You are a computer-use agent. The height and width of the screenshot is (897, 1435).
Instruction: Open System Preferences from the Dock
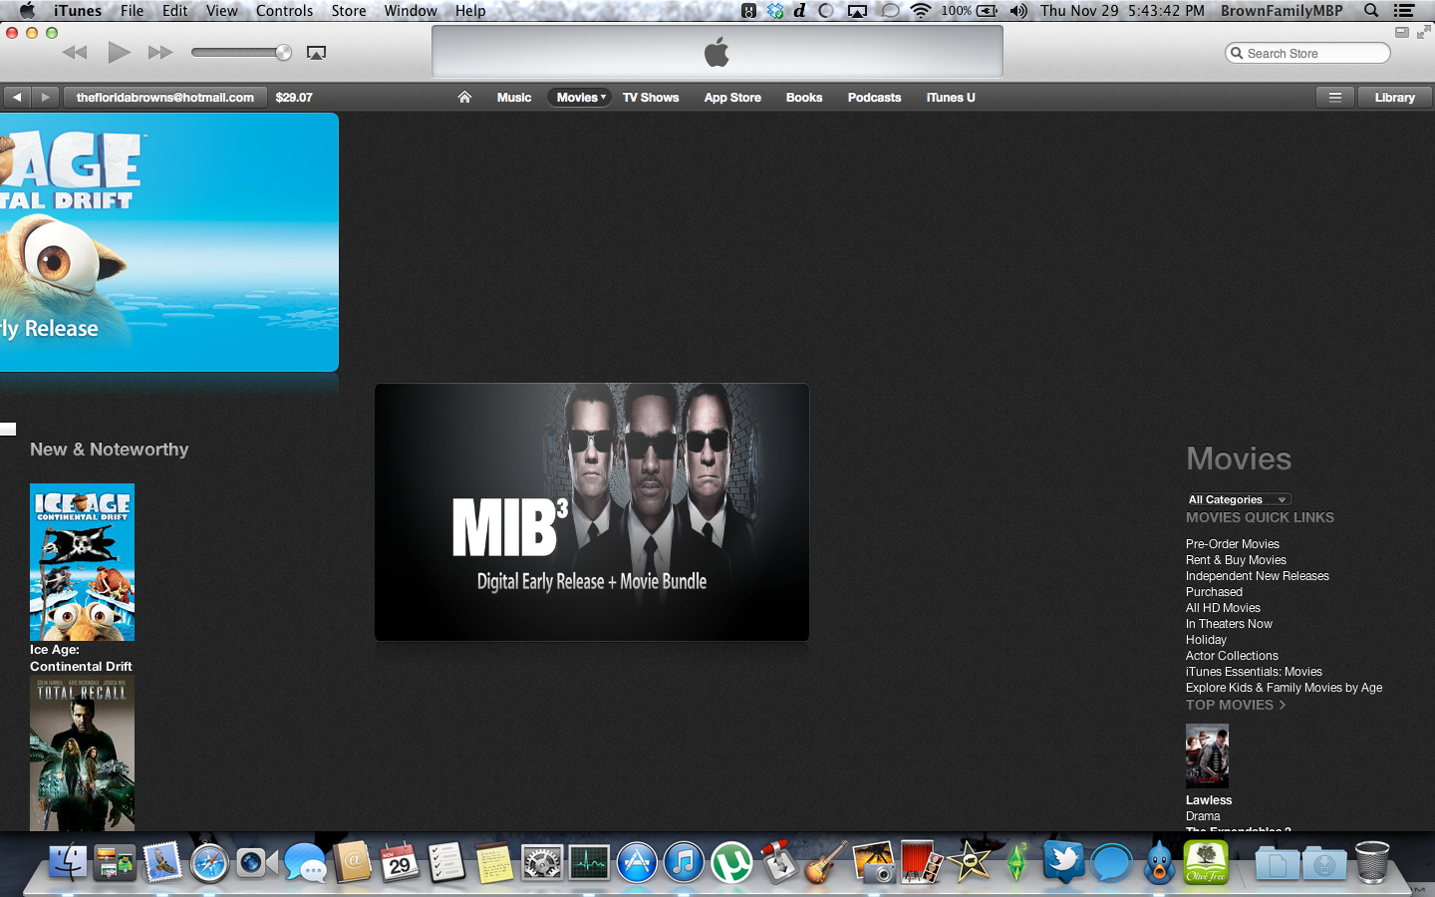pos(542,863)
